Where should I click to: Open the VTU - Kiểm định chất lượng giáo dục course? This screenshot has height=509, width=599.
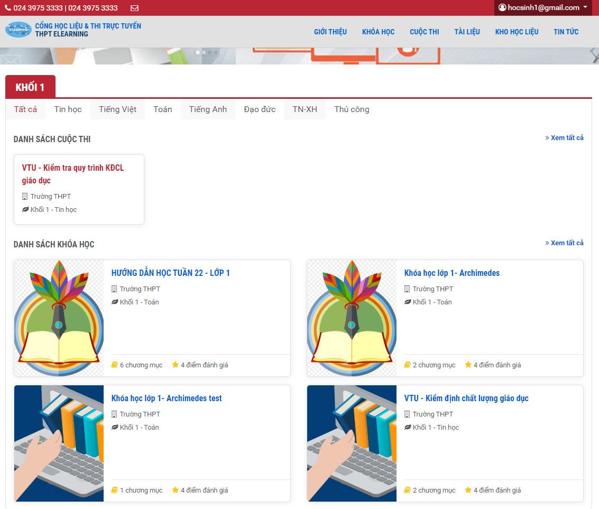[466, 399]
